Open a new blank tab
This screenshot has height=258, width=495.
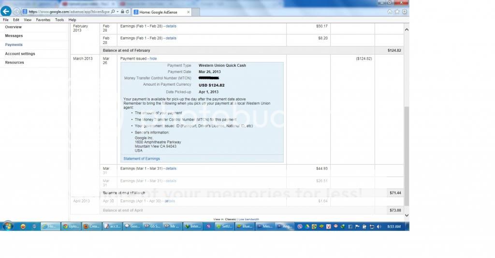tap(196, 12)
